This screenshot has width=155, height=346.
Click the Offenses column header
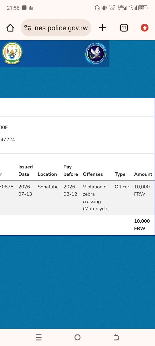(x=93, y=174)
